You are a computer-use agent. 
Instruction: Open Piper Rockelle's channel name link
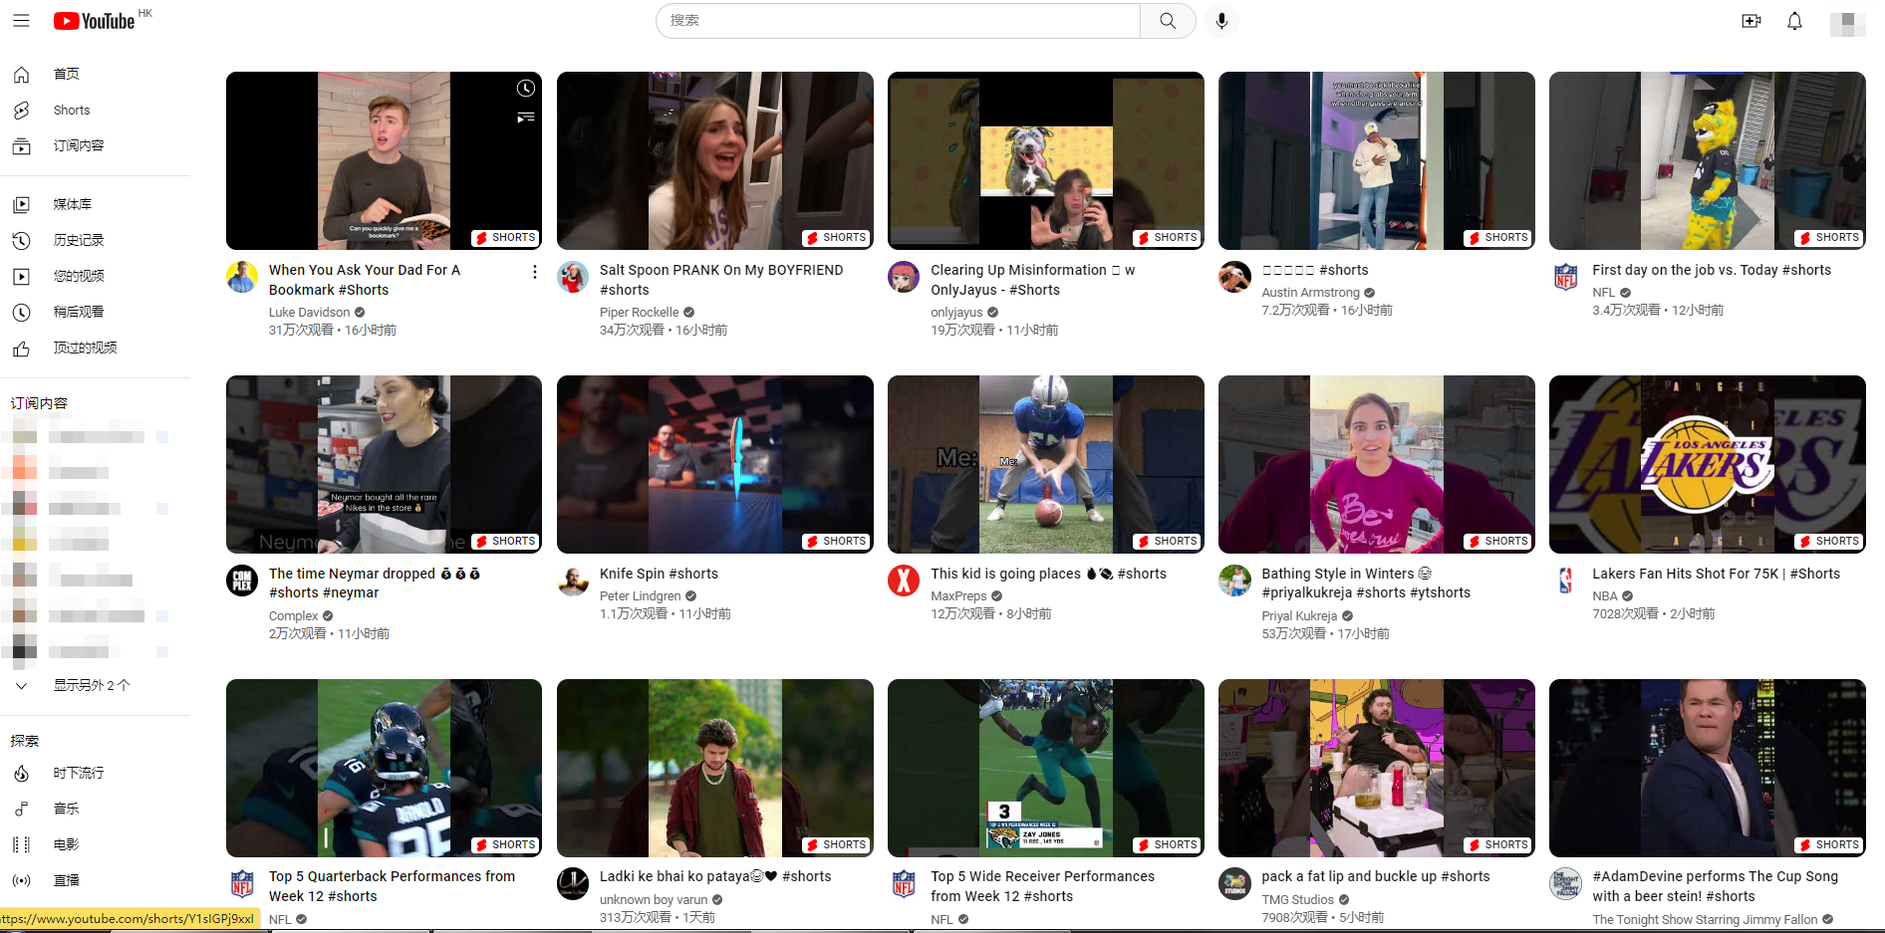tap(640, 312)
